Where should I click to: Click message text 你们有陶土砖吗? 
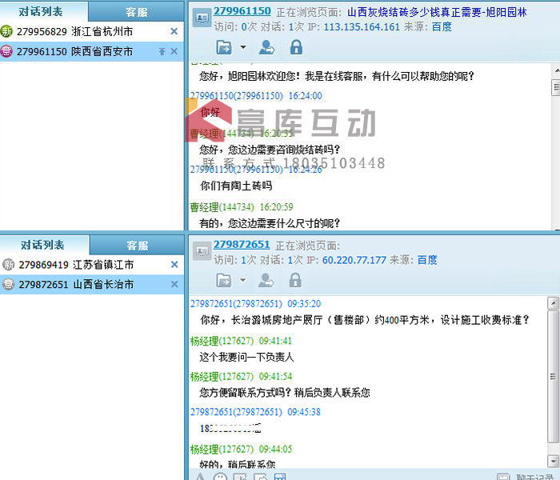pos(236,186)
